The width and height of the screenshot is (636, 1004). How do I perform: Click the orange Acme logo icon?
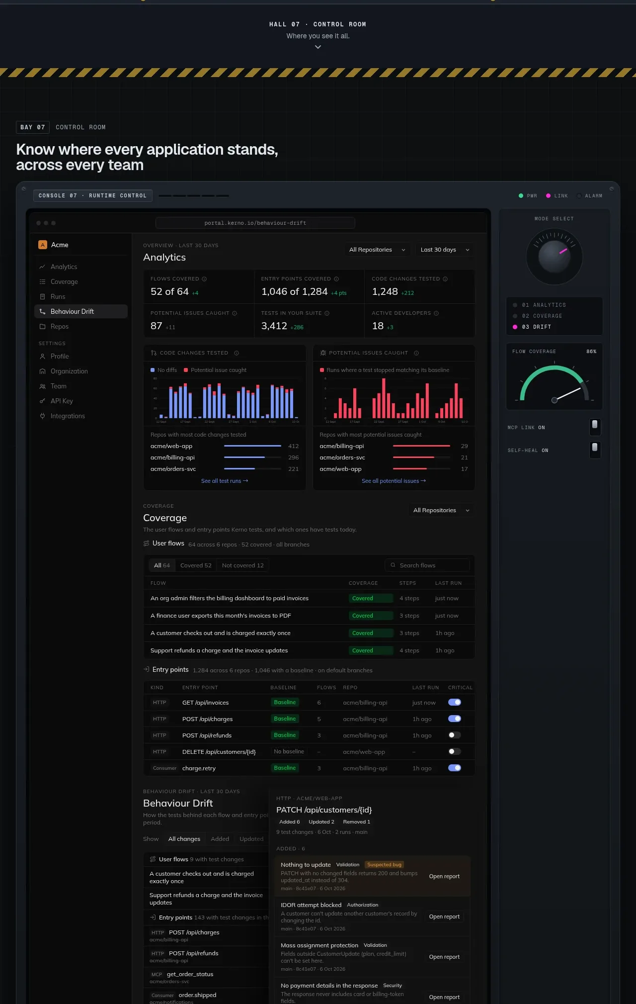[x=43, y=245]
